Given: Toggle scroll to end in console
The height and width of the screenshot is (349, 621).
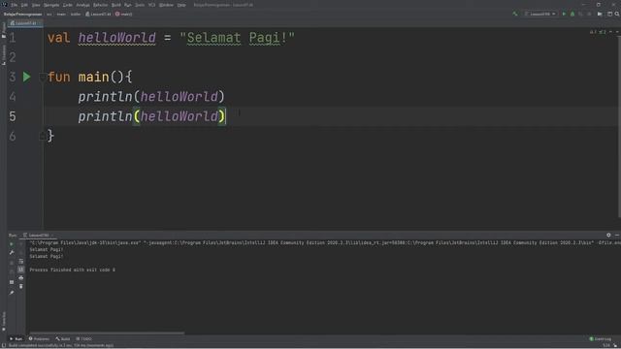Looking at the screenshot, I should pyautogui.click(x=21, y=270).
